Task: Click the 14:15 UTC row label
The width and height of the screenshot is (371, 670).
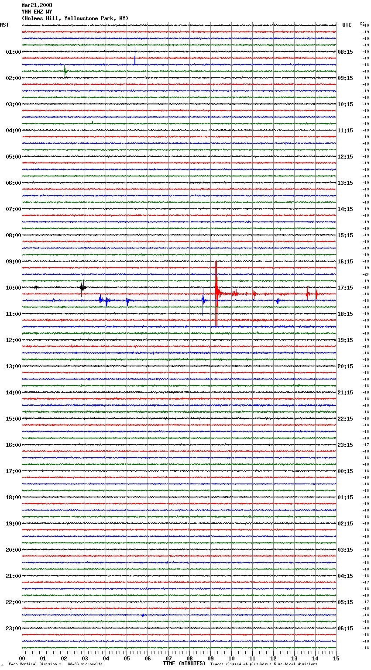Action: (345, 209)
